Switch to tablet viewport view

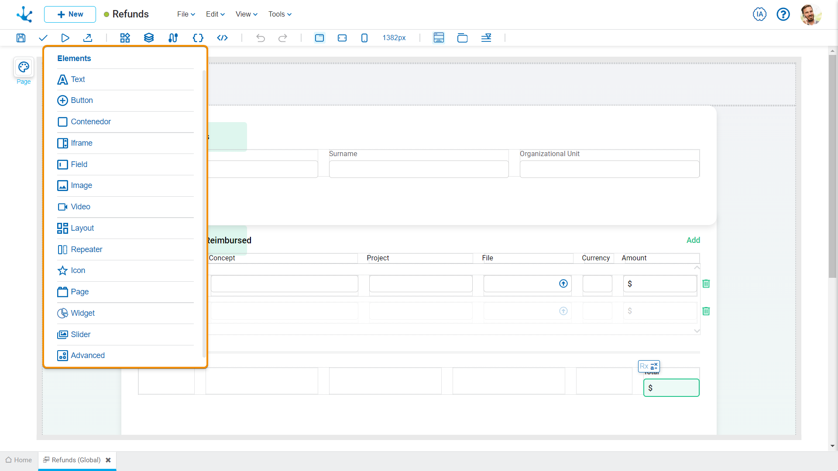(342, 38)
